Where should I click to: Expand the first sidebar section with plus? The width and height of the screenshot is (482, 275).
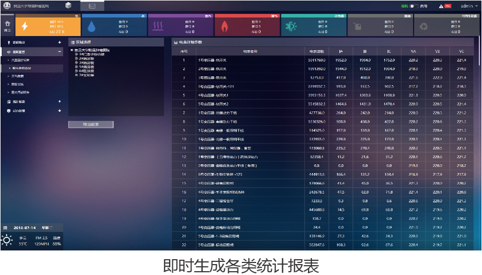click(59, 42)
